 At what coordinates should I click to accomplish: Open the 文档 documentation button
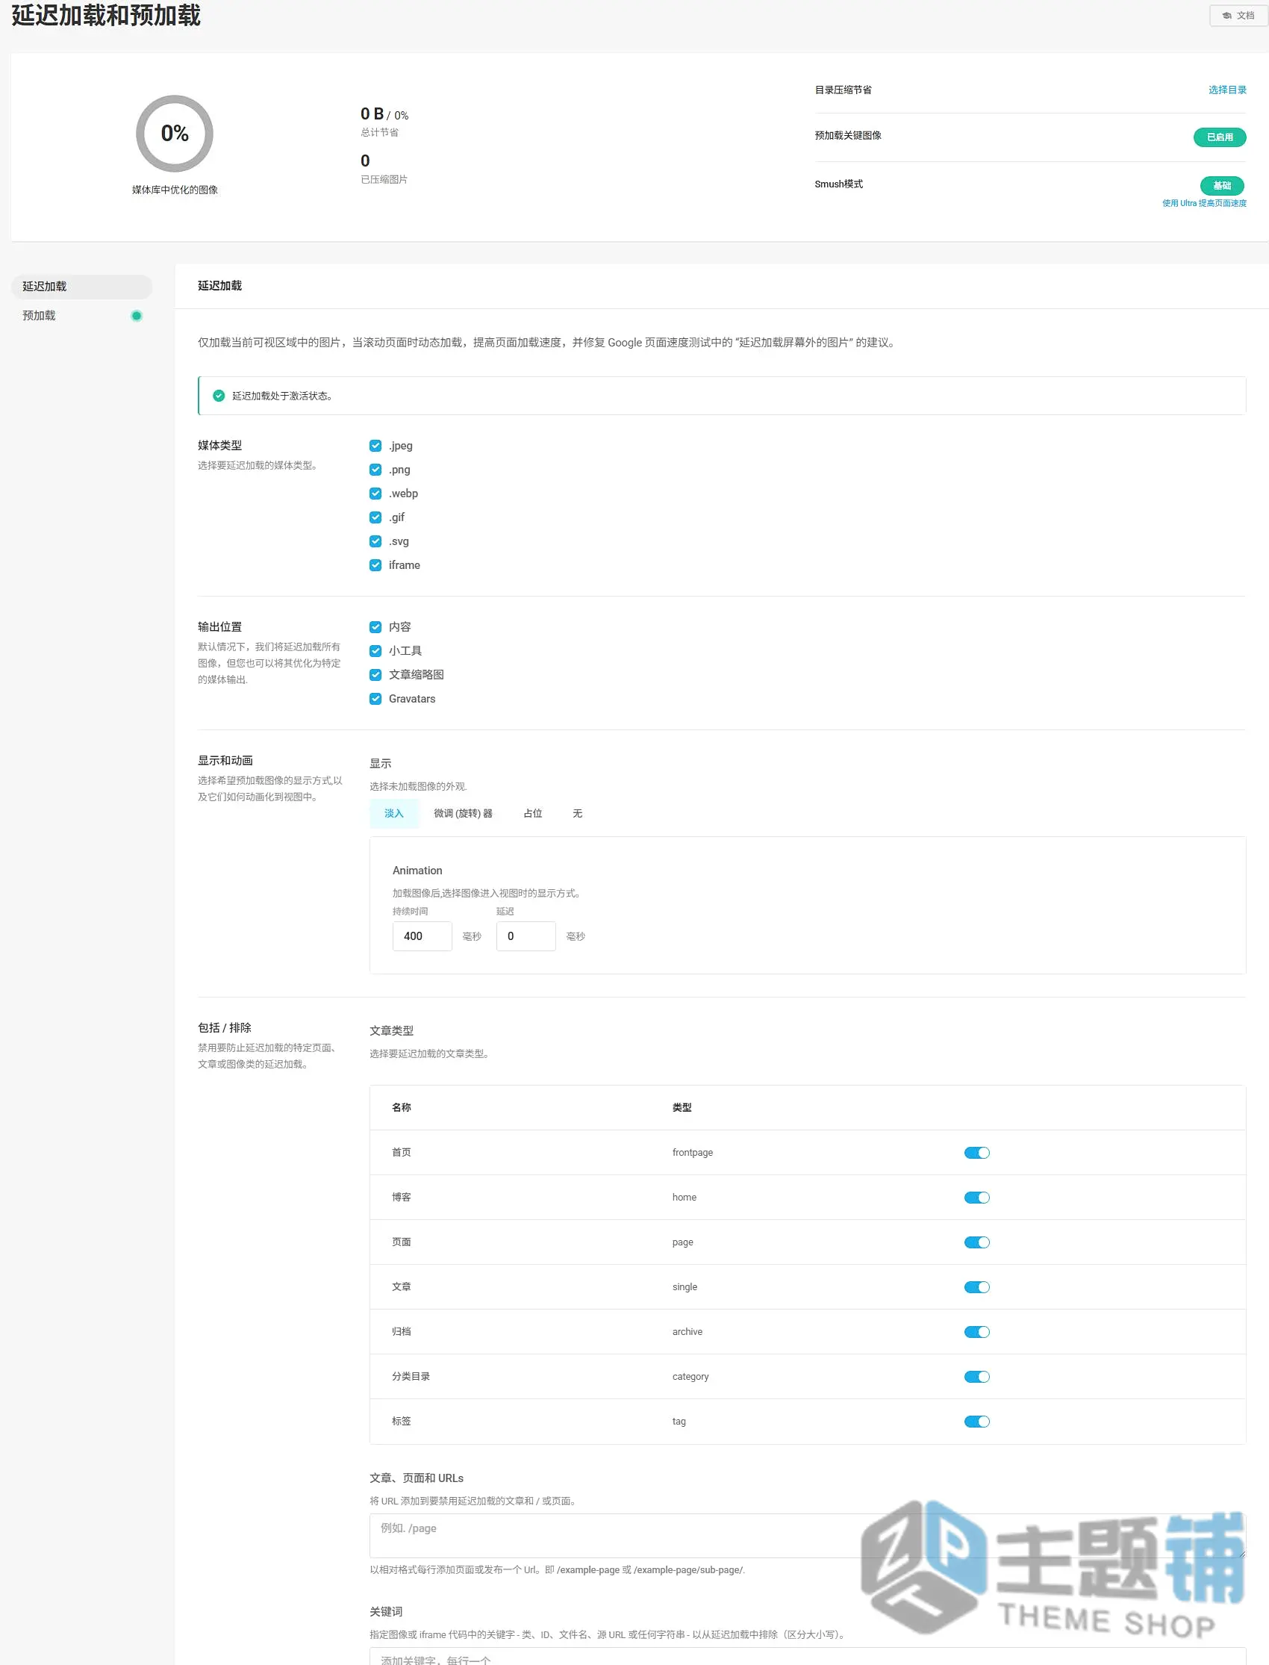pyautogui.click(x=1238, y=15)
